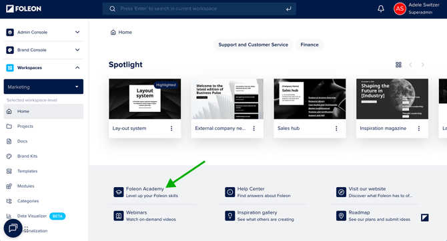Open Sales hub options menu
Screen dimensions: 447x241
coord(336,128)
